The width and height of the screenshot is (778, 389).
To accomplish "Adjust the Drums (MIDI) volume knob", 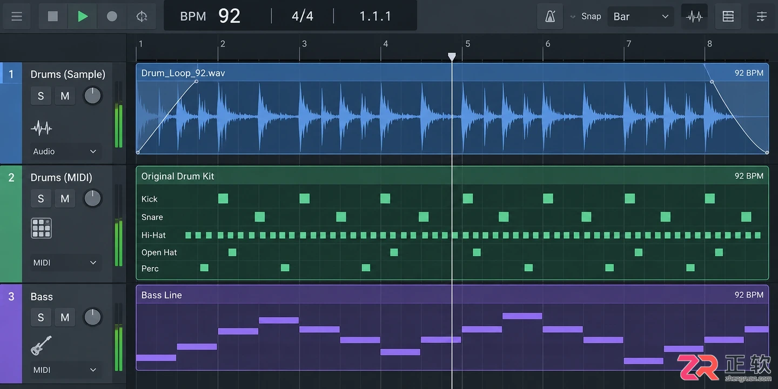I will [x=92, y=198].
